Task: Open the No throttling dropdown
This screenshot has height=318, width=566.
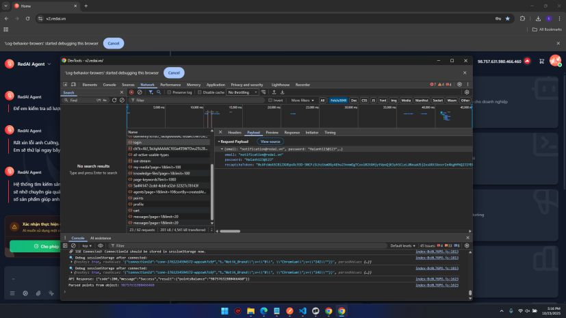Action: [242, 92]
